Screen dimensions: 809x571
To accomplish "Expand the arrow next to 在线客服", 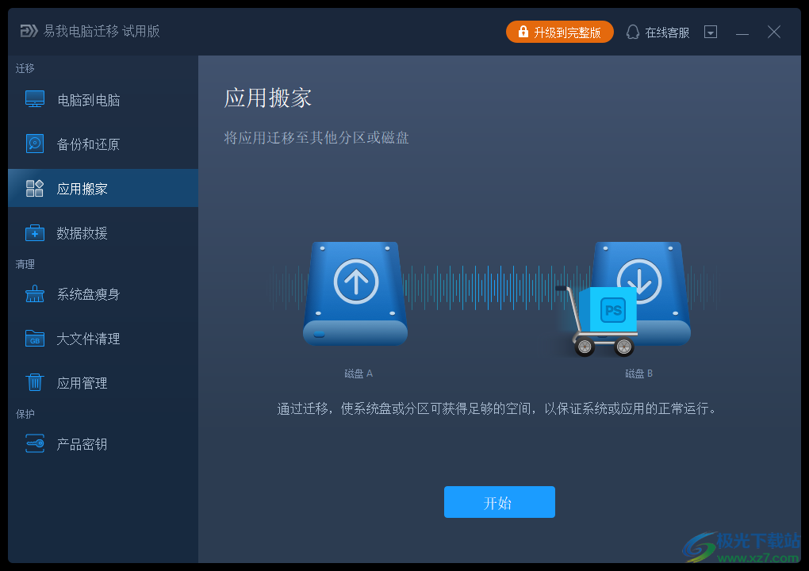I will tap(711, 32).
